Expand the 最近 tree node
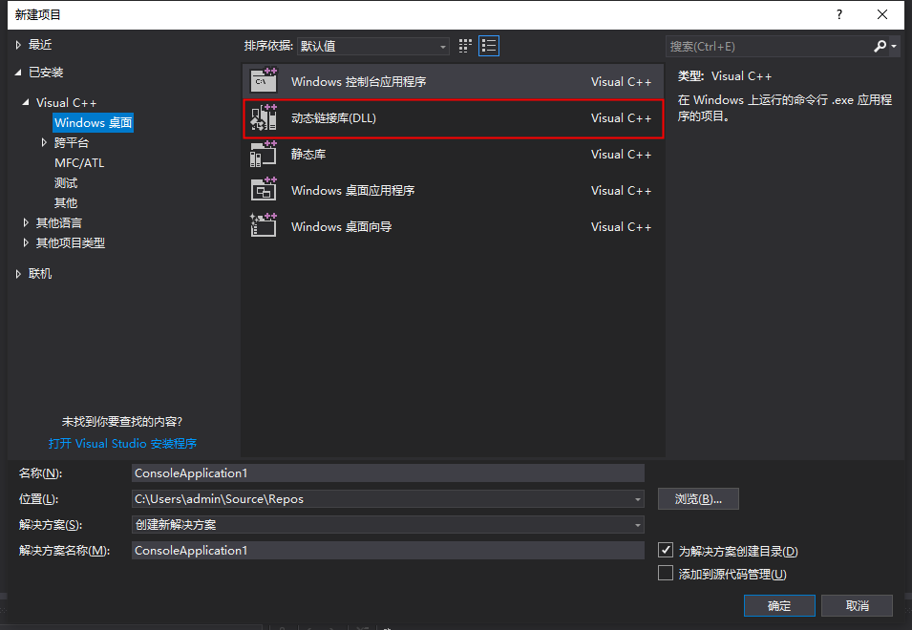This screenshot has height=630, width=912. 18,45
